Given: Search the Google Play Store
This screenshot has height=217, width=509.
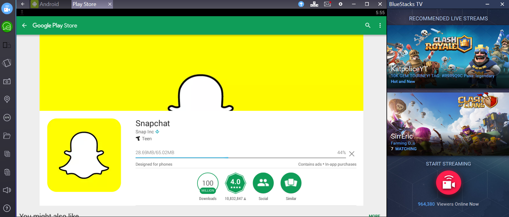Looking at the screenshot, I should (368, 25).
